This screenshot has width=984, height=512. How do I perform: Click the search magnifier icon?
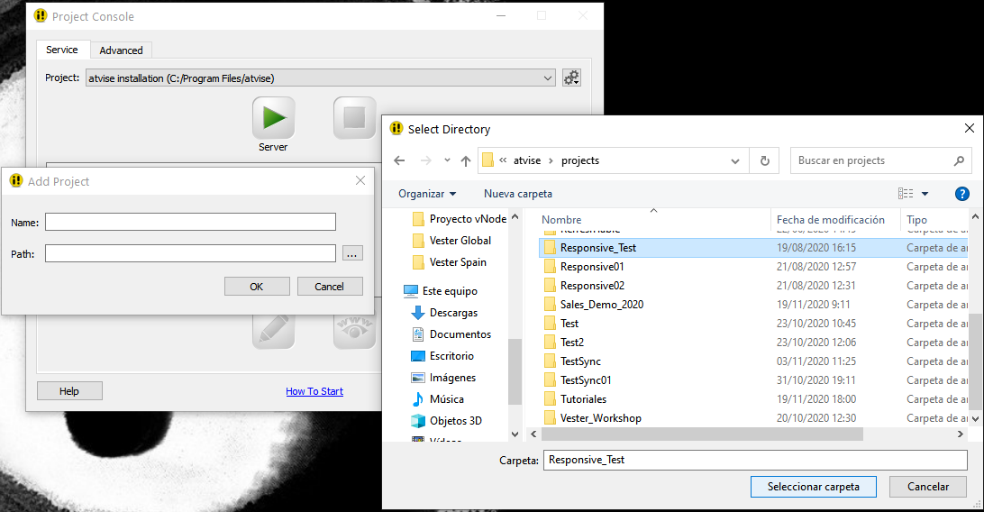point(959,160)
